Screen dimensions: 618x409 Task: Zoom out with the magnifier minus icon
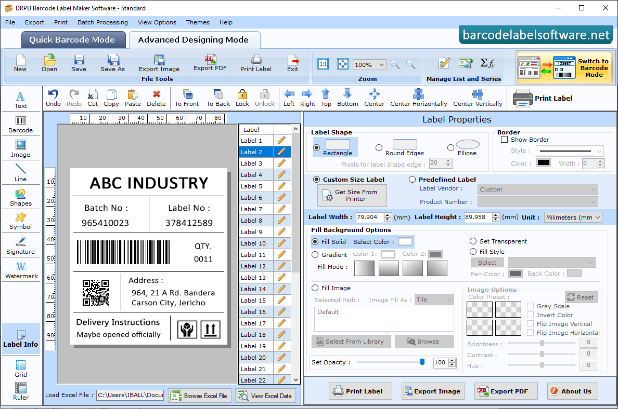point(410,64)
